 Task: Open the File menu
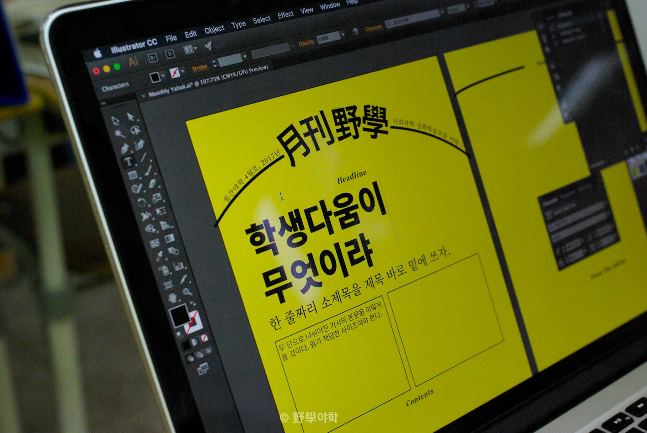point(171,38)
